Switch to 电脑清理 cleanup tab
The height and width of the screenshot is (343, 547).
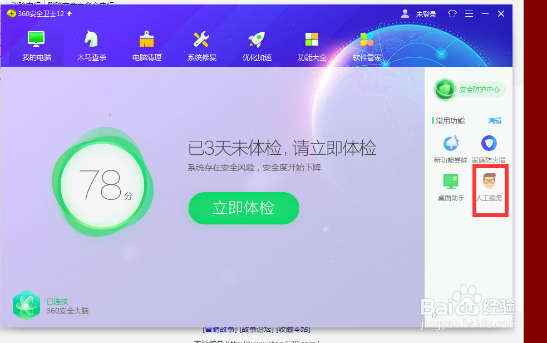(146, 46)
